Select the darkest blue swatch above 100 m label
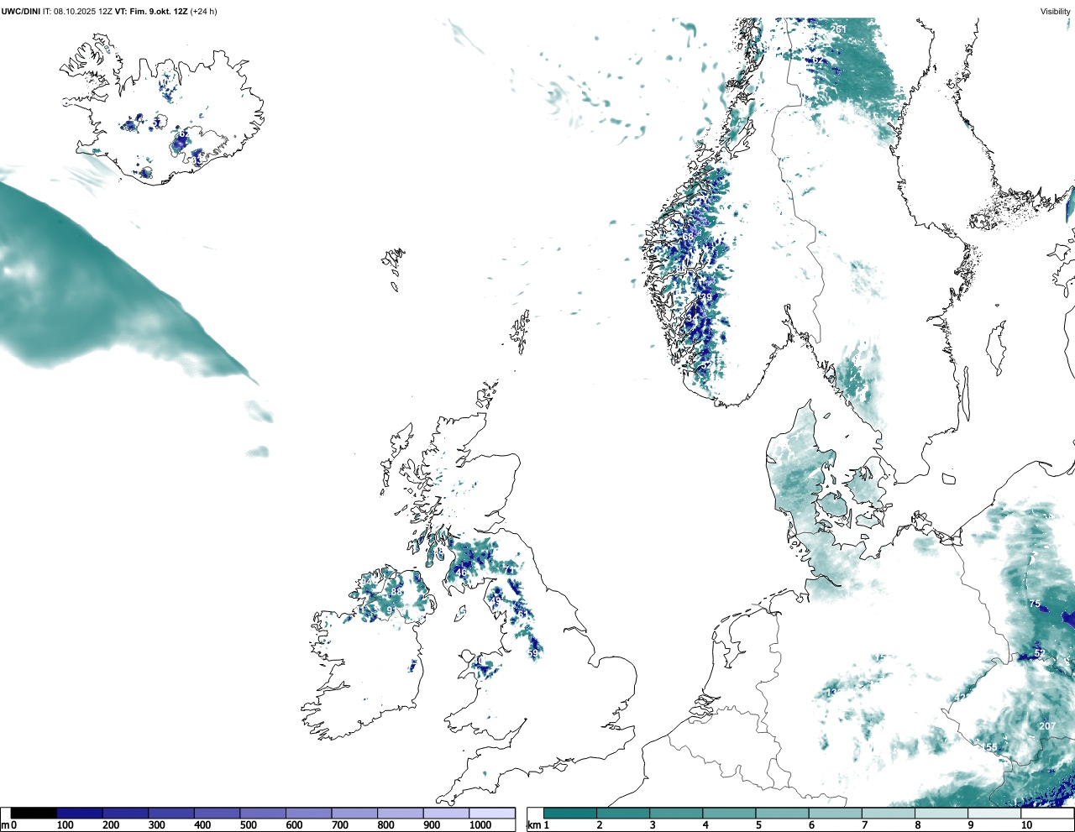Screen dimensions: 1075x832 coord(80,813)
